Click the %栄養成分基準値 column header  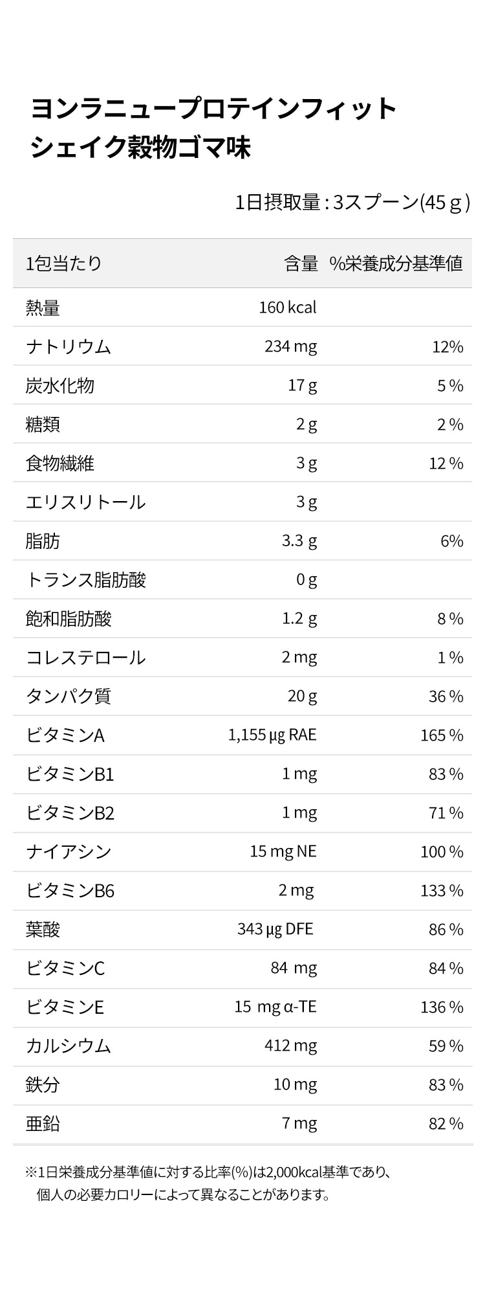coord(396,263)
